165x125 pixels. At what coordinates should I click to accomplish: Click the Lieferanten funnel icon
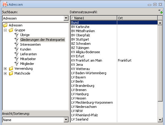pyautogui.click(x=17, y=54)
